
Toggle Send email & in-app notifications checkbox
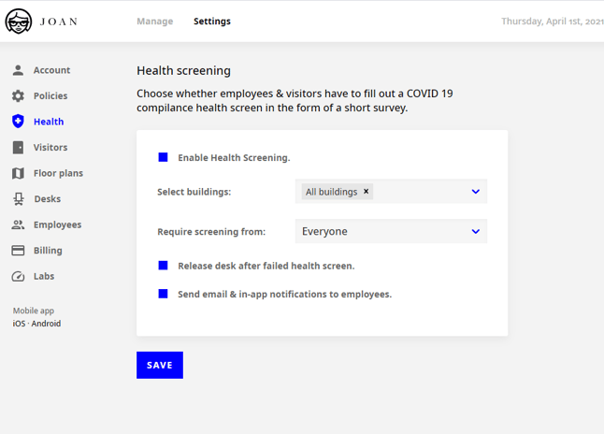click(x=163, y=294)
